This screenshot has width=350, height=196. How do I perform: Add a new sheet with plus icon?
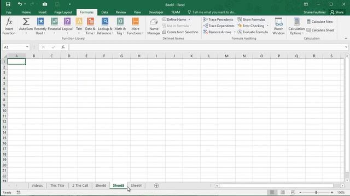tap(156, 186)
